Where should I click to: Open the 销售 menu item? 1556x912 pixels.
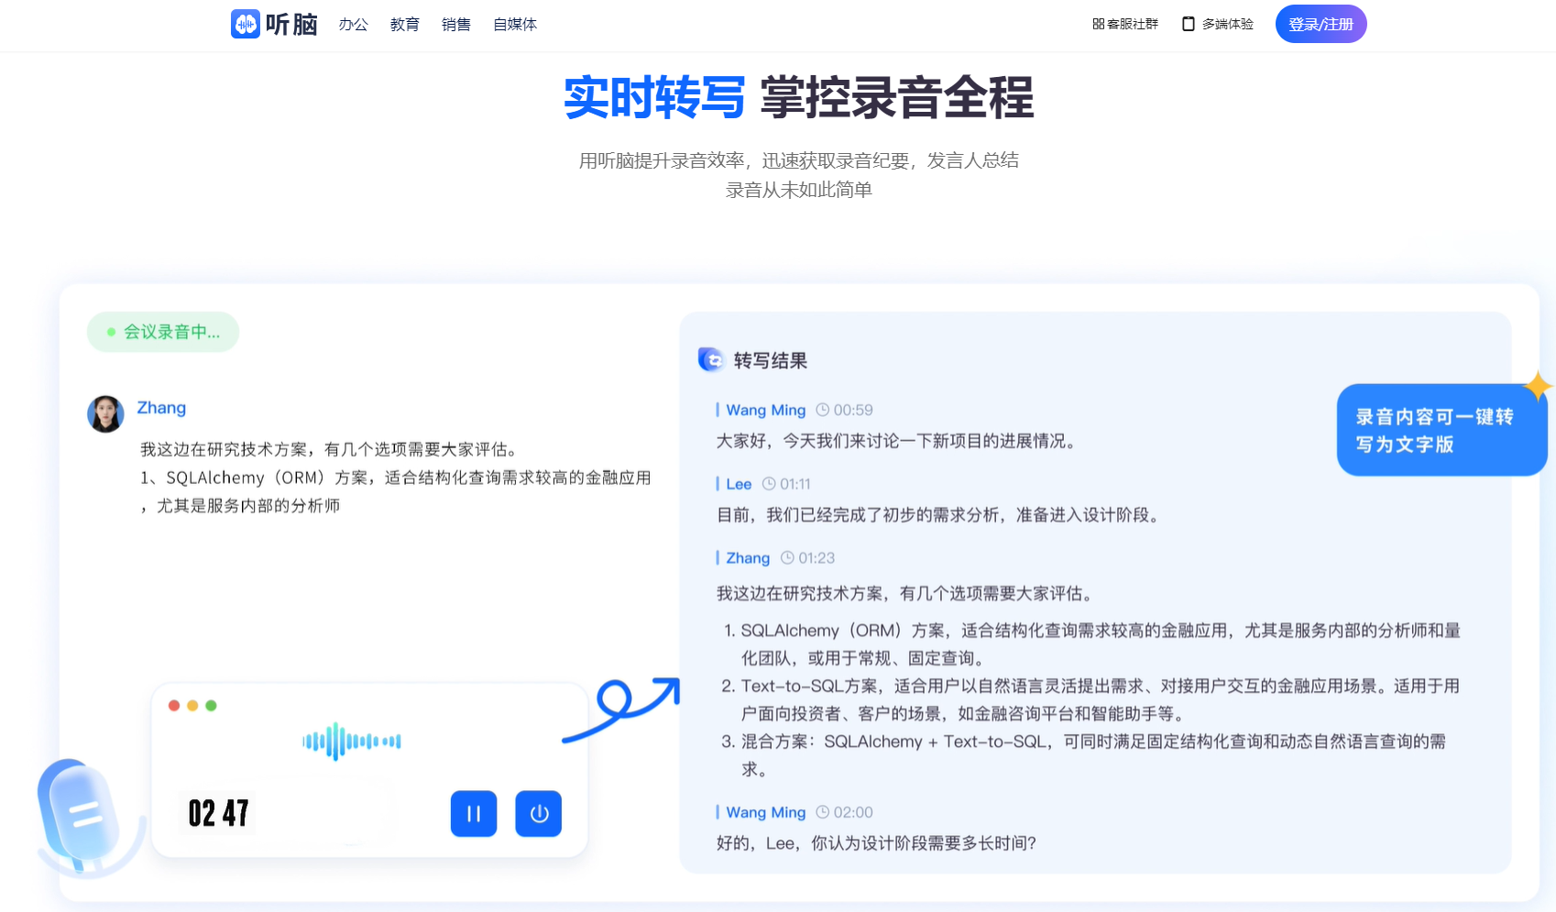[455, 25]
